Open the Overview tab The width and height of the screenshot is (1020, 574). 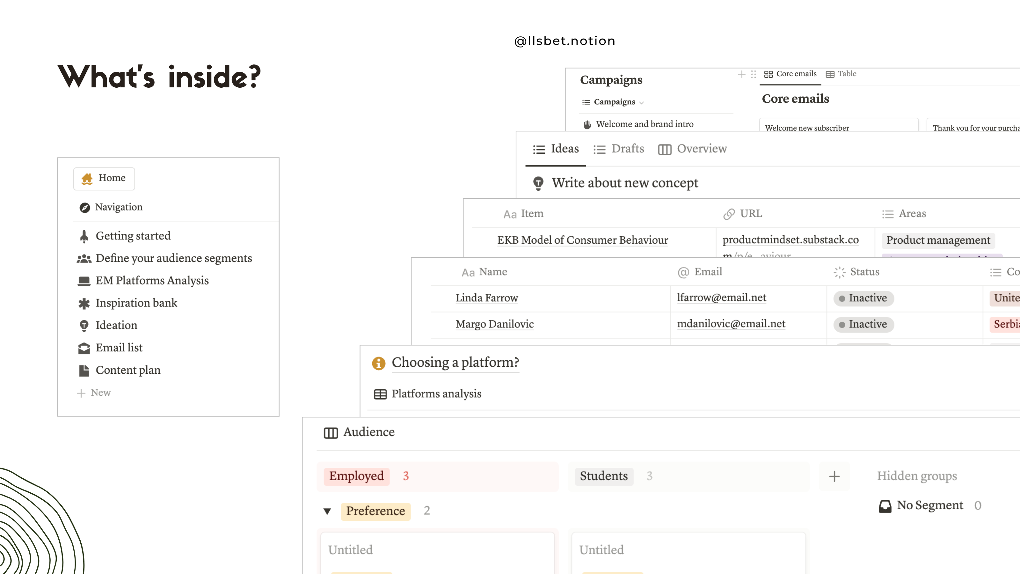pyautogui.click(x=692, y=149)
